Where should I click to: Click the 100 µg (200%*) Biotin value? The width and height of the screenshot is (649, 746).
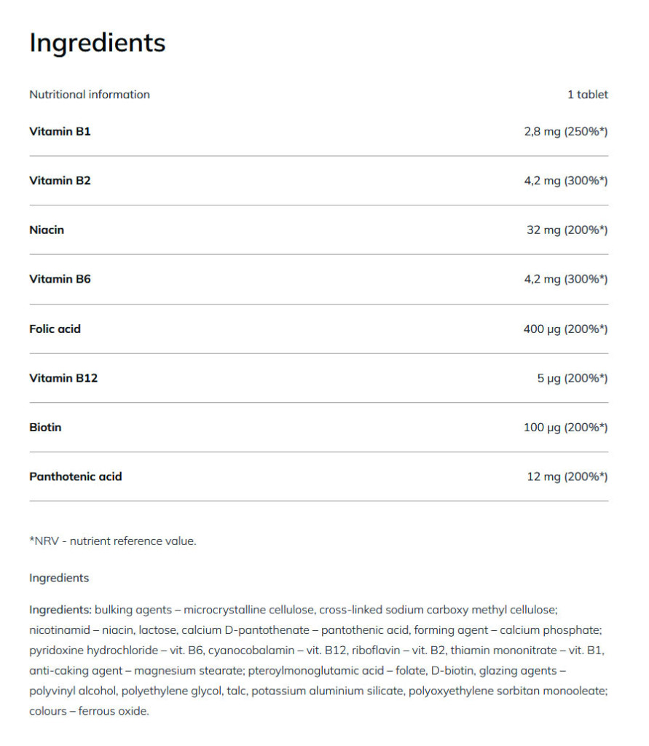point(565,427)
